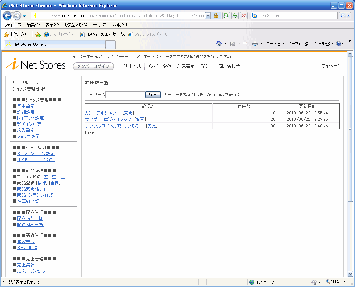Click the Refresh page icon

tap(235, 16)
